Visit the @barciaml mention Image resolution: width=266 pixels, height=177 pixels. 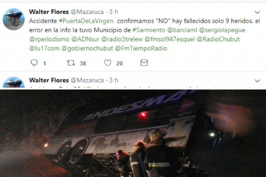(182, 30)
